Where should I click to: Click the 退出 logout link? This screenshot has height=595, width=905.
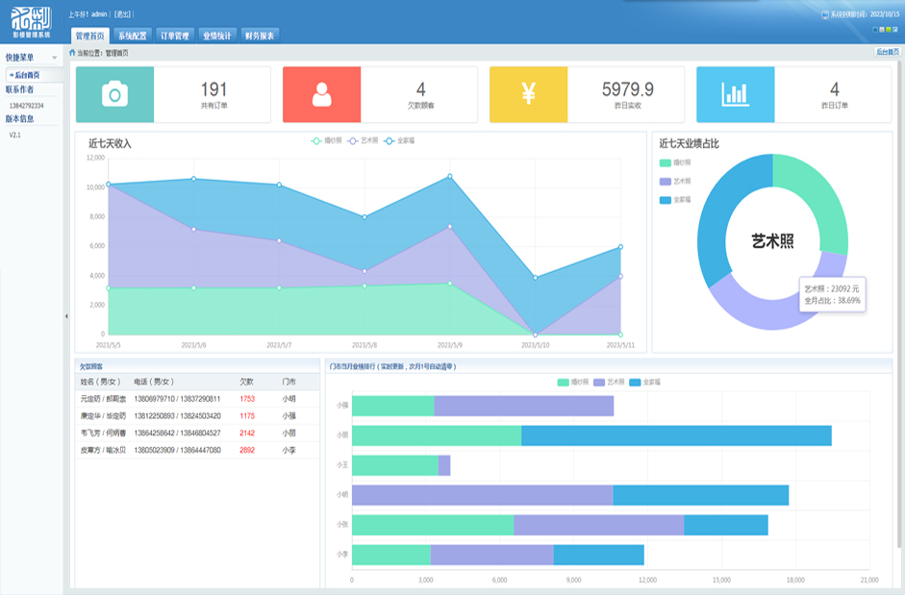[123, 15]
